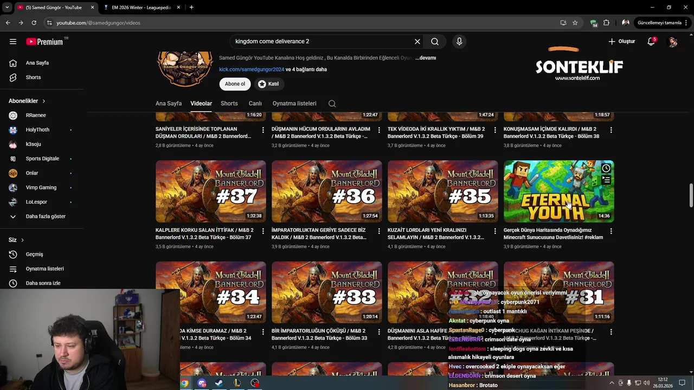
Task: Open Discord from the taskbar
Action: (x=202, y=383)
